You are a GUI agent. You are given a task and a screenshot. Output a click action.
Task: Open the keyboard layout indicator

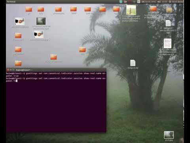pos(139,2)
